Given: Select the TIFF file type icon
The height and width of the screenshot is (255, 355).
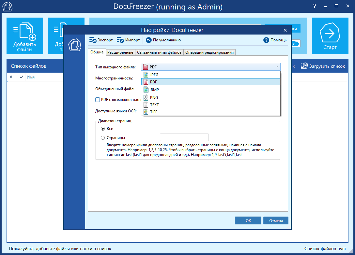Looking at the screenshot, I should tap(146, 112).
